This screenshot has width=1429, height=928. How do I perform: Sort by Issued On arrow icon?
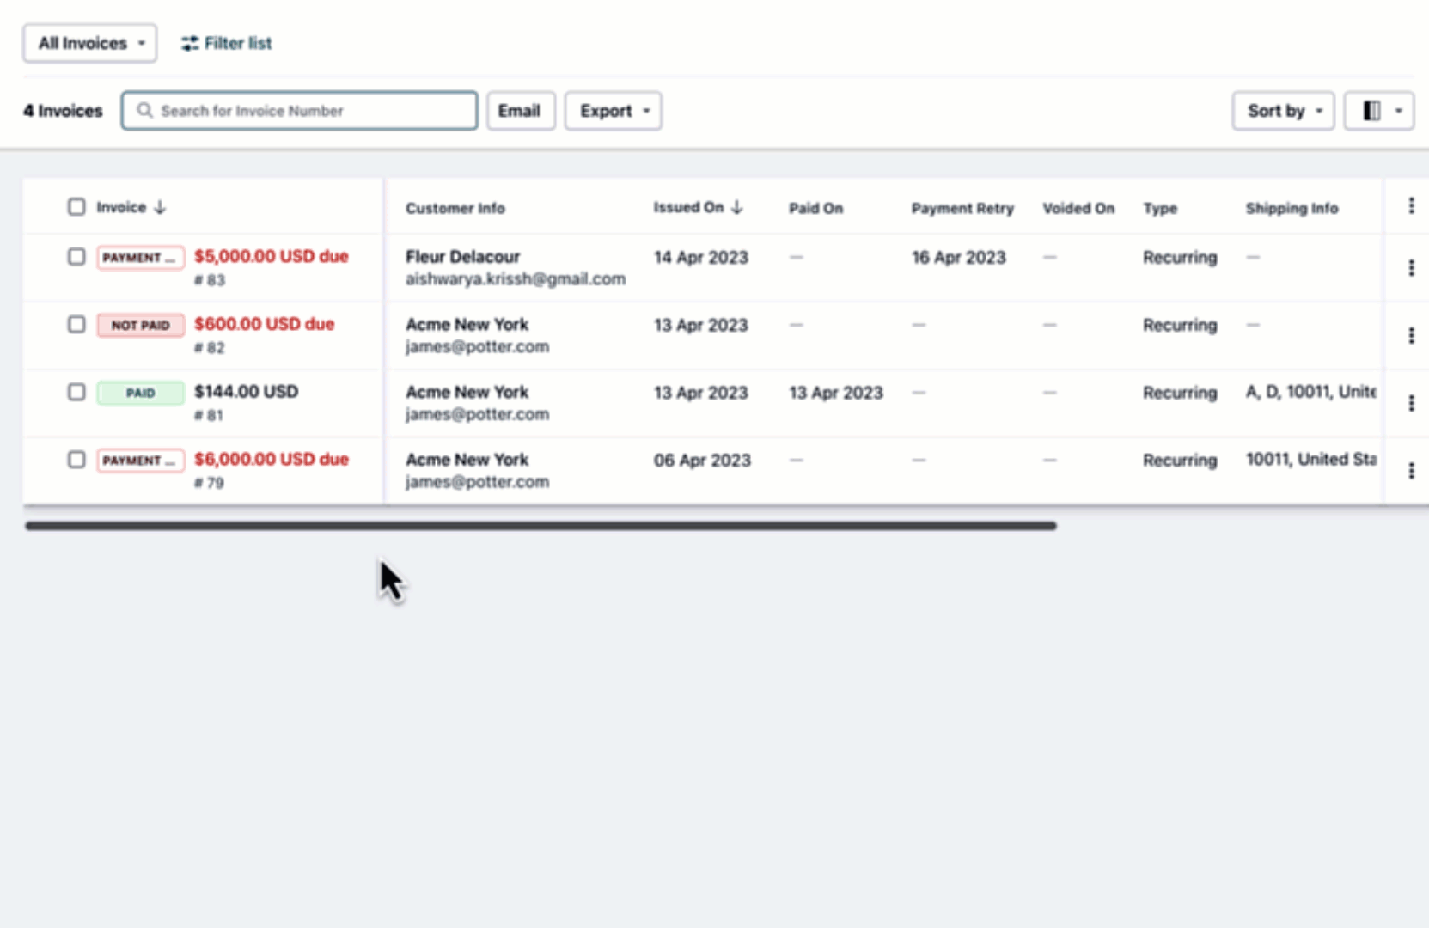pos(736,207)
